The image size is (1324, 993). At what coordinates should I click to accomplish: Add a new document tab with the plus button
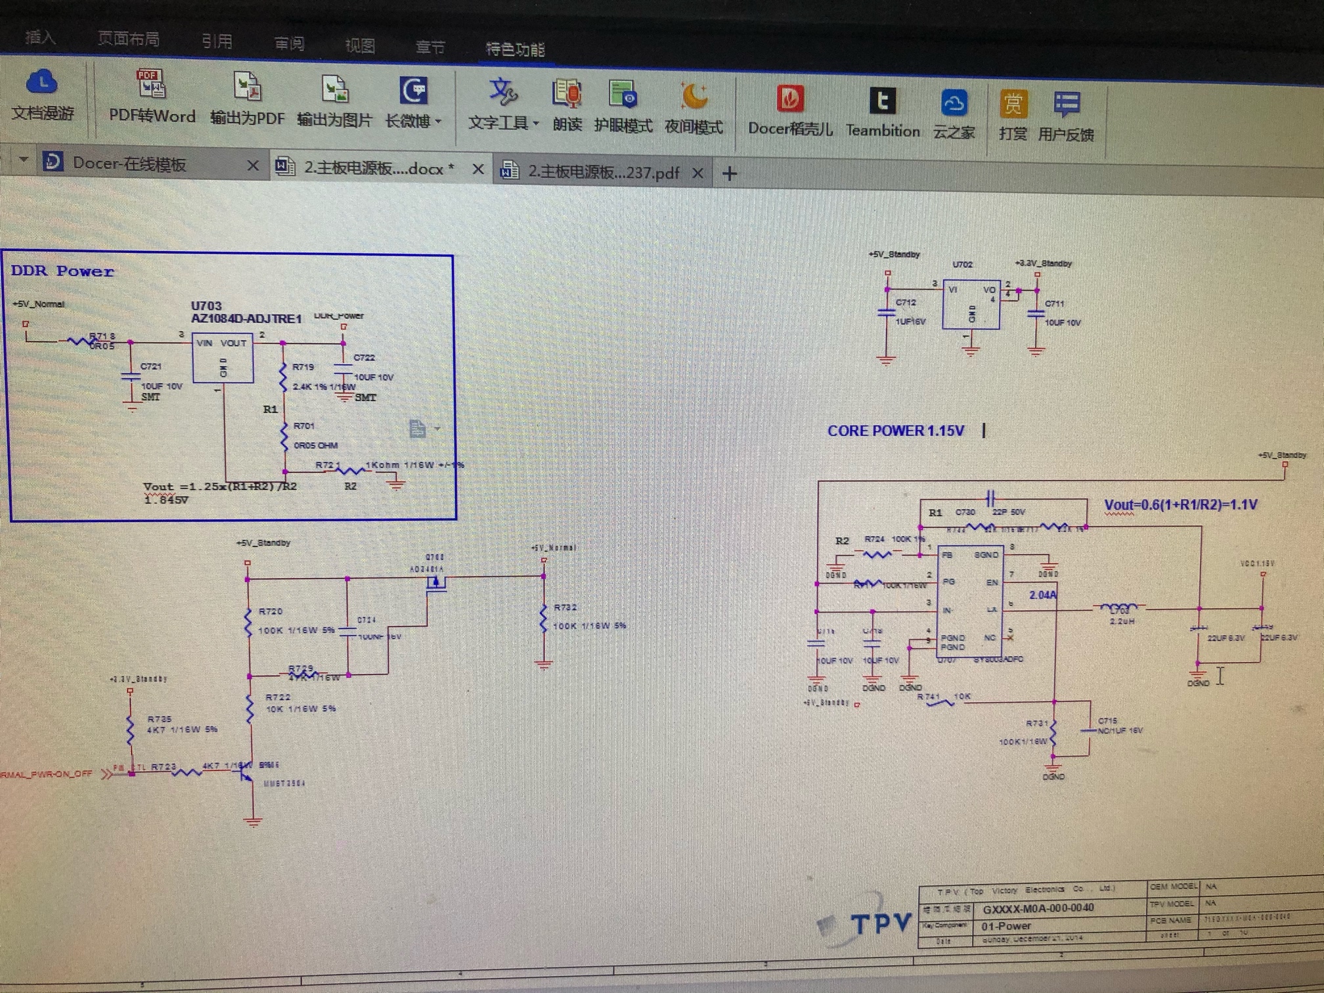tap(729, 174)
